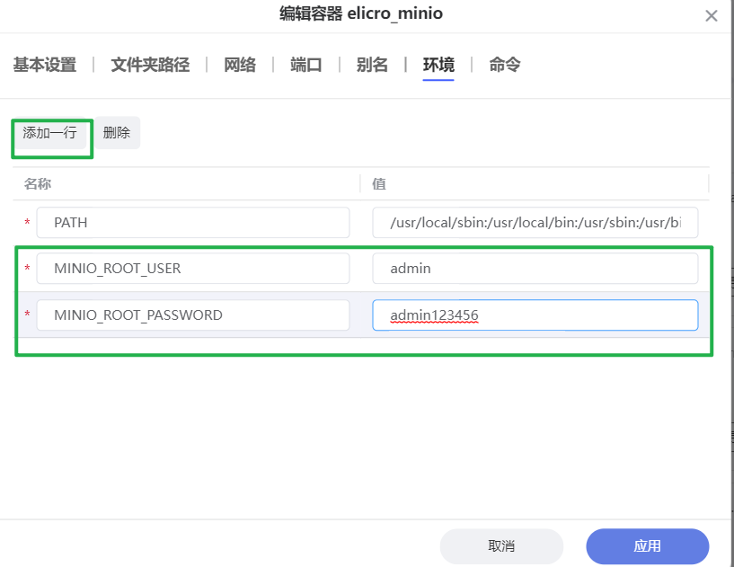This screenshot has width=734, height=567.
Task: Switch to the 端口 tab
Action: [x=306, y=64]
